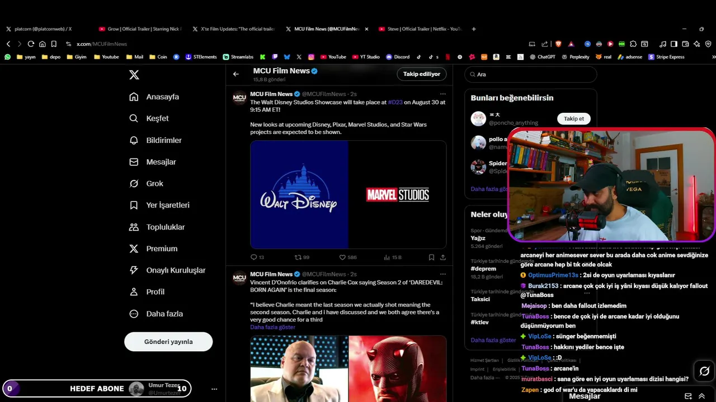The height and width of the screenshot is (402, 716).
Task: Open Bildirimler notifications
Action: [156, 140]
